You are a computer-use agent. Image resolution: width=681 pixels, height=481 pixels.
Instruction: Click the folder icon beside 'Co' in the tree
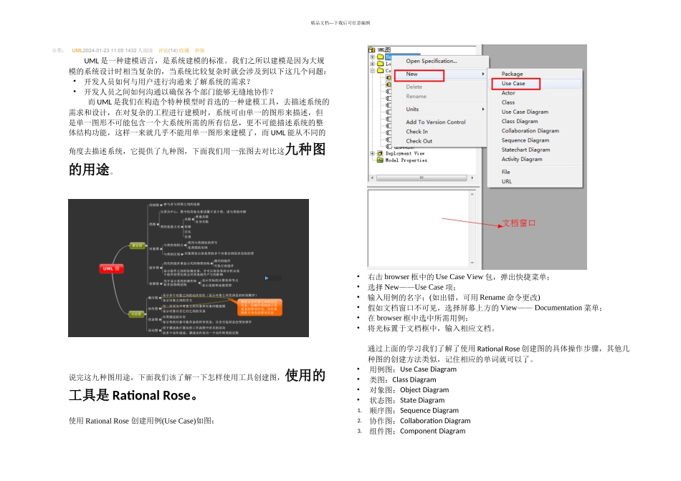coord(381,70)
